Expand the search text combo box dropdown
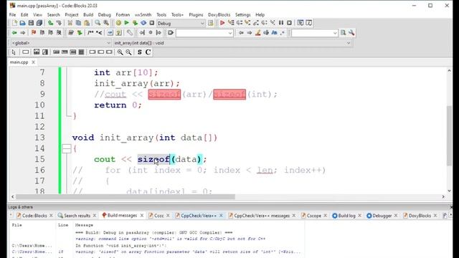The width and height of the screenshot is (459, 258). point(335,33)
